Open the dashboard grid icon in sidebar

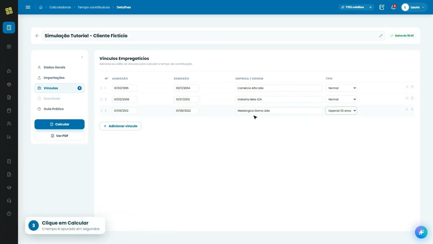coord(9,46)
